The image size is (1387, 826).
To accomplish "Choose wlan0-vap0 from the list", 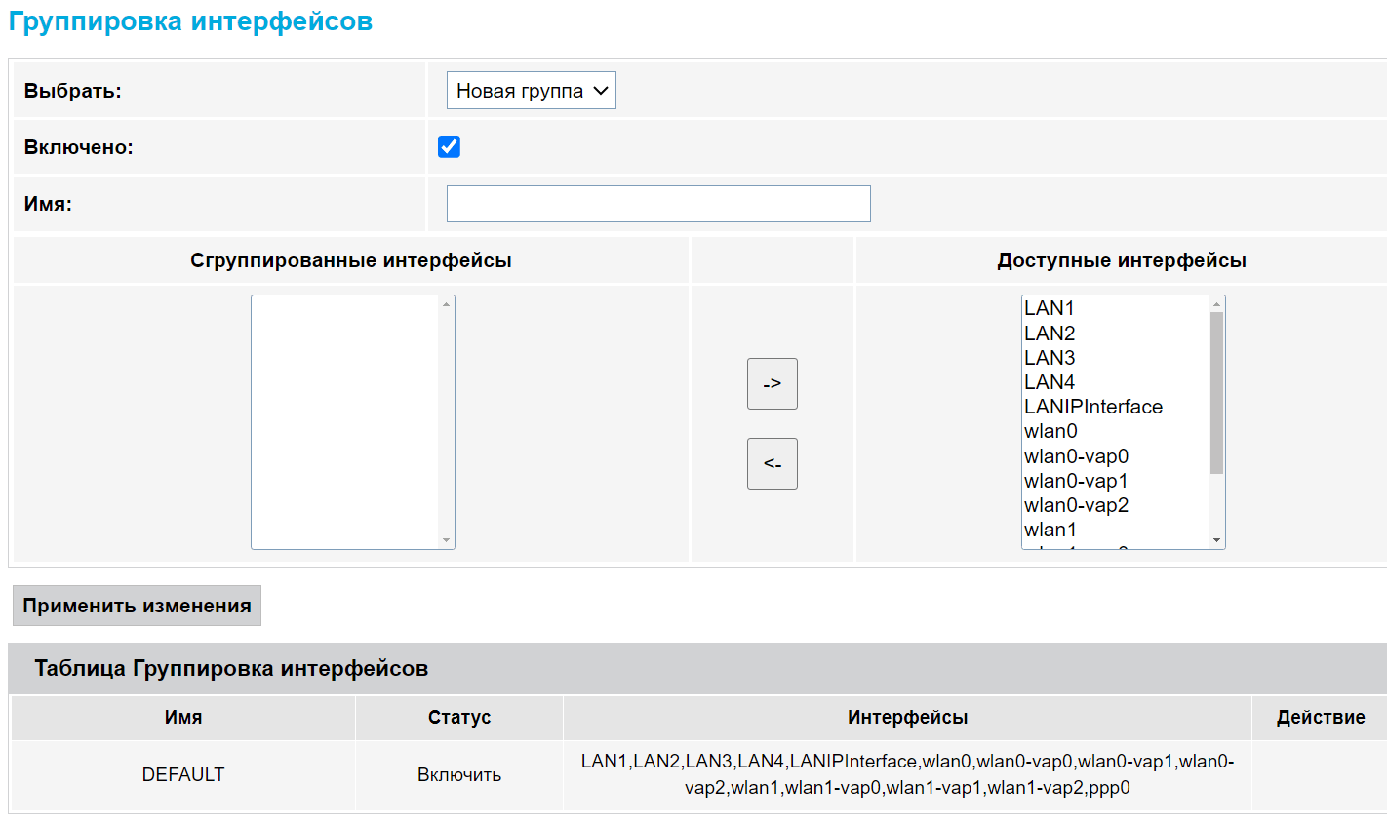I will pos(1076,456).
